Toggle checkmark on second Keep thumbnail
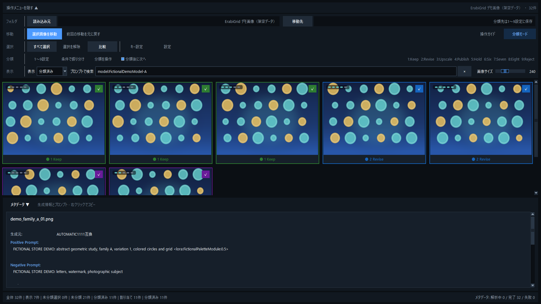This screenshot has height=304, width=541. [206, 89]
